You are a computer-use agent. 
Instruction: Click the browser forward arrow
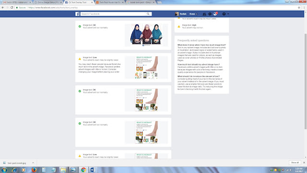click(7, 8)
